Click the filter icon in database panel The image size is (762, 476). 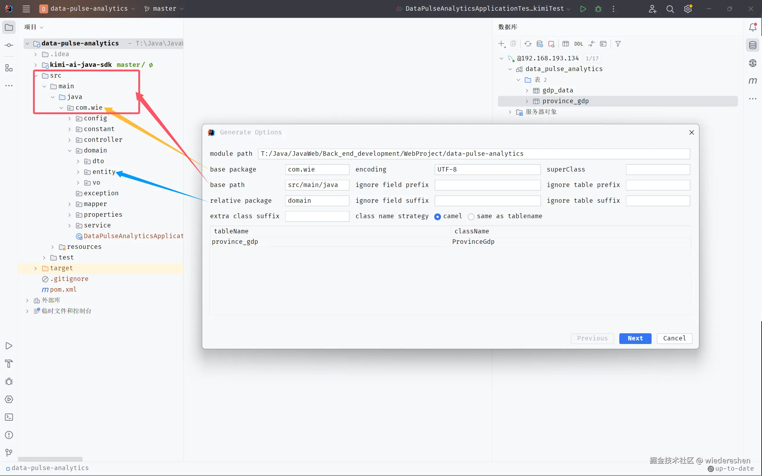pyautogui.click(x=618, y=44)
